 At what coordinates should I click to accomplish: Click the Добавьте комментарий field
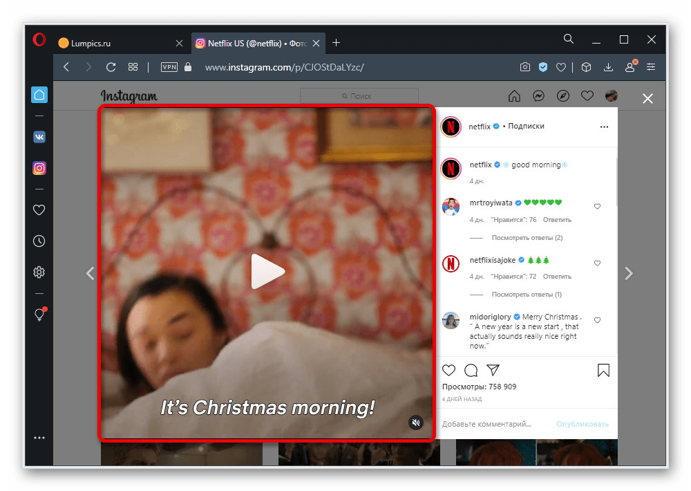click(x=486, y=424)
